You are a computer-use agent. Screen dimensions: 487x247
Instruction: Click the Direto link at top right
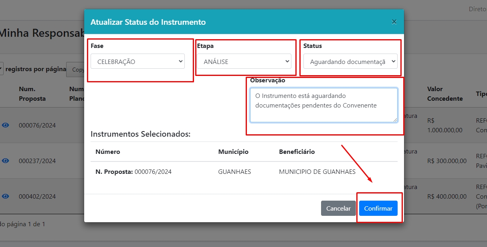[477, 9]
